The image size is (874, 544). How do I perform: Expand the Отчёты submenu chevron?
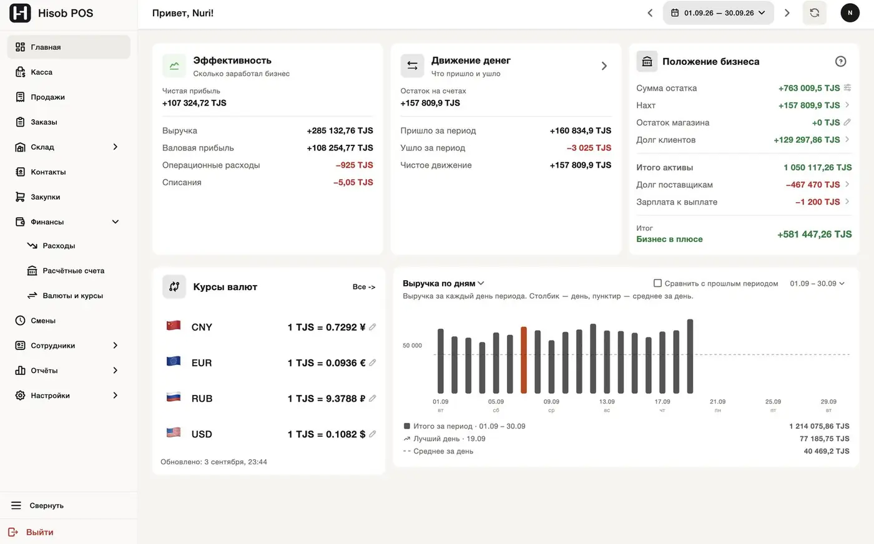pyautogui.click(x=115, y=370)
